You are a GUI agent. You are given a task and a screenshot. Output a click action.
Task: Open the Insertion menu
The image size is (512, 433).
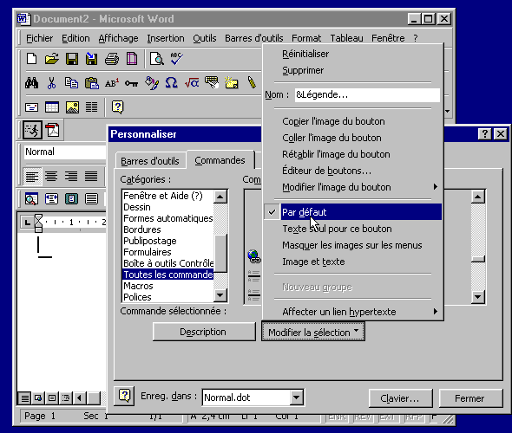(166, 38)
